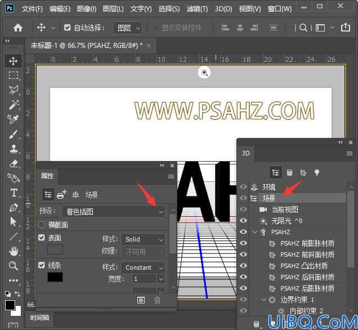Toggle visibility of 场景 row
The height and width of the screenshot is (330, 358).
[243, 198]
